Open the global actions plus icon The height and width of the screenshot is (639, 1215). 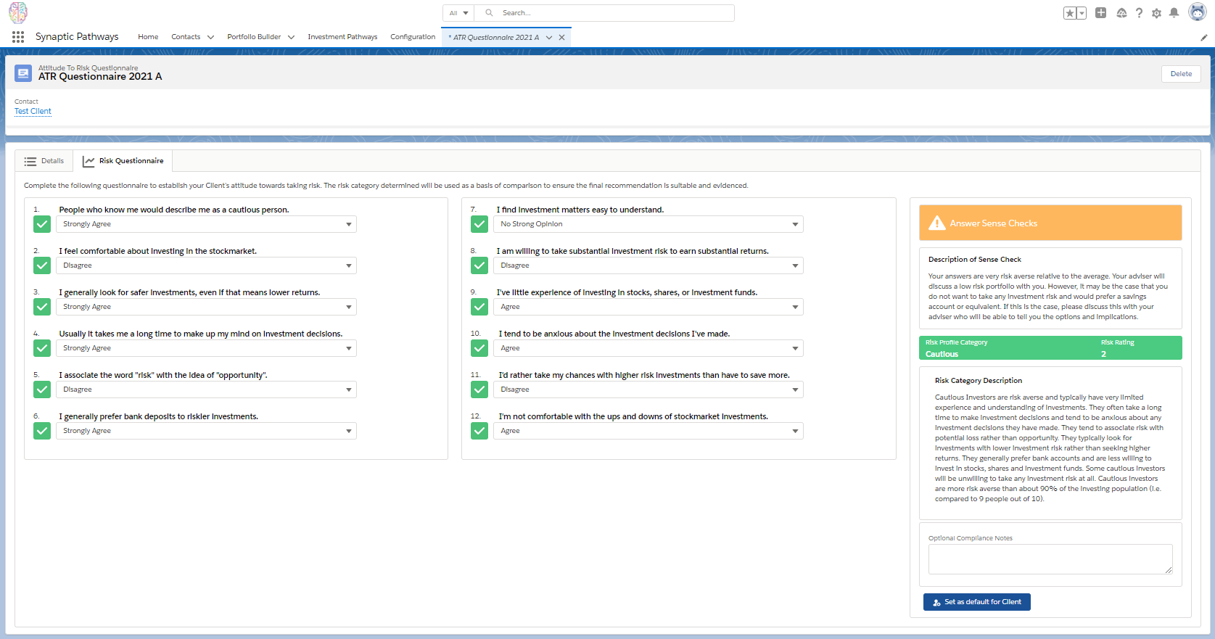click(x=1100, y=13)
